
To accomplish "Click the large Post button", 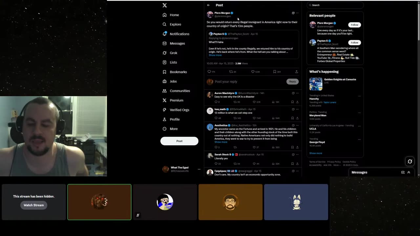I will (179, 141).
